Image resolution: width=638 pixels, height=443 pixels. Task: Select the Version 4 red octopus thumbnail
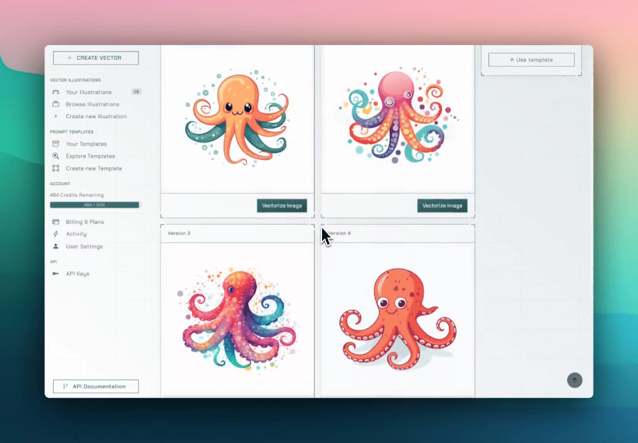[x=398, y=319]
